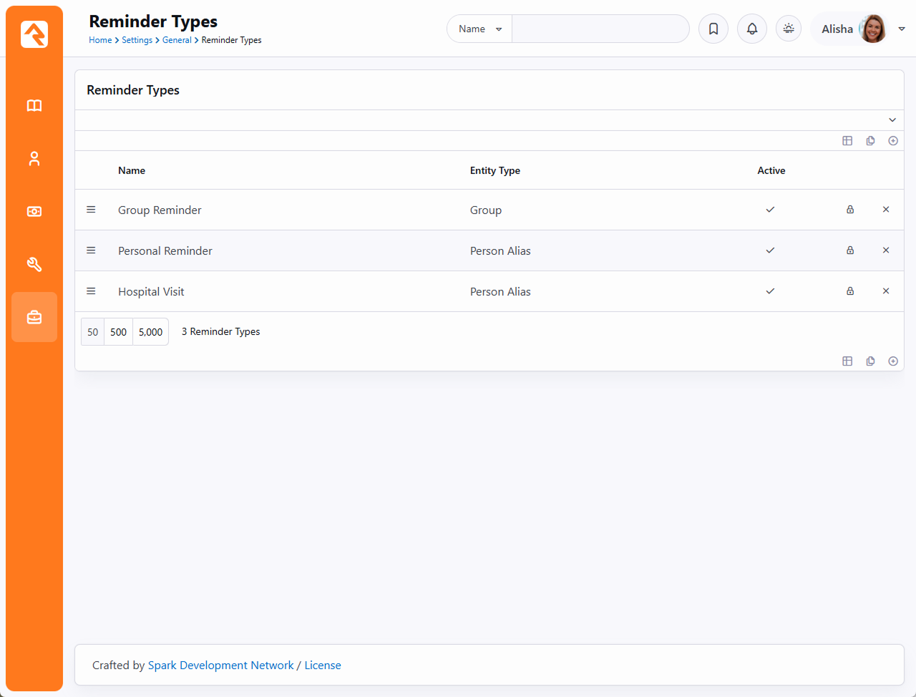
Task: Open the book icon in sidebar
Action: [x=34, y=106]
